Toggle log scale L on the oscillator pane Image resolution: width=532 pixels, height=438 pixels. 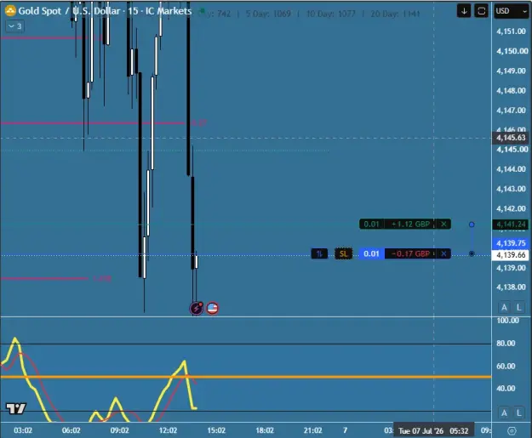pyautogui.click(x=518, y=412)
